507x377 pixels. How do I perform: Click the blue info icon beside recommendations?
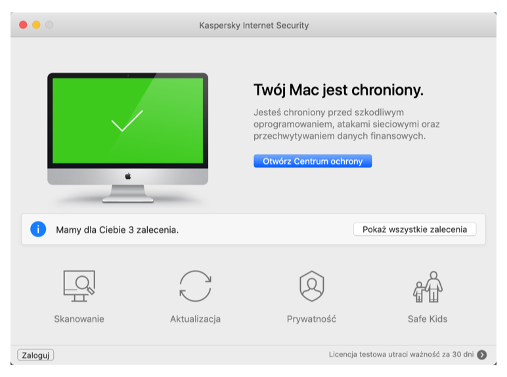pyautogui.click(x=38, y=229)
